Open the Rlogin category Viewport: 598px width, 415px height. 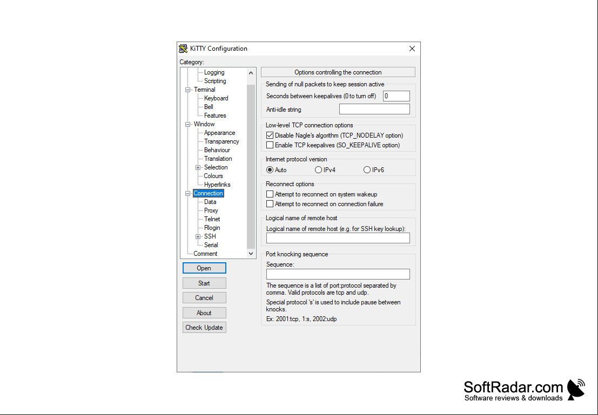(212, 228)
